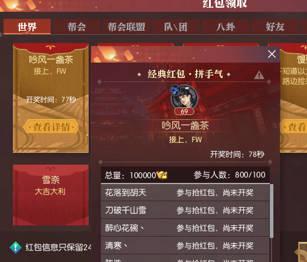Open the 好友 tab
This screenshot has width=307, height=262.
(275, 27)
